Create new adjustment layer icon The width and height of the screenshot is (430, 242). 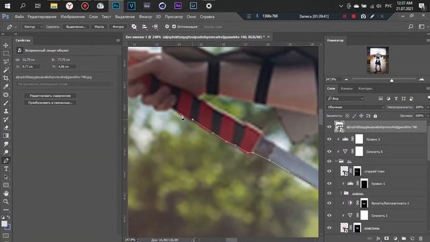click(x=395, y=239)
